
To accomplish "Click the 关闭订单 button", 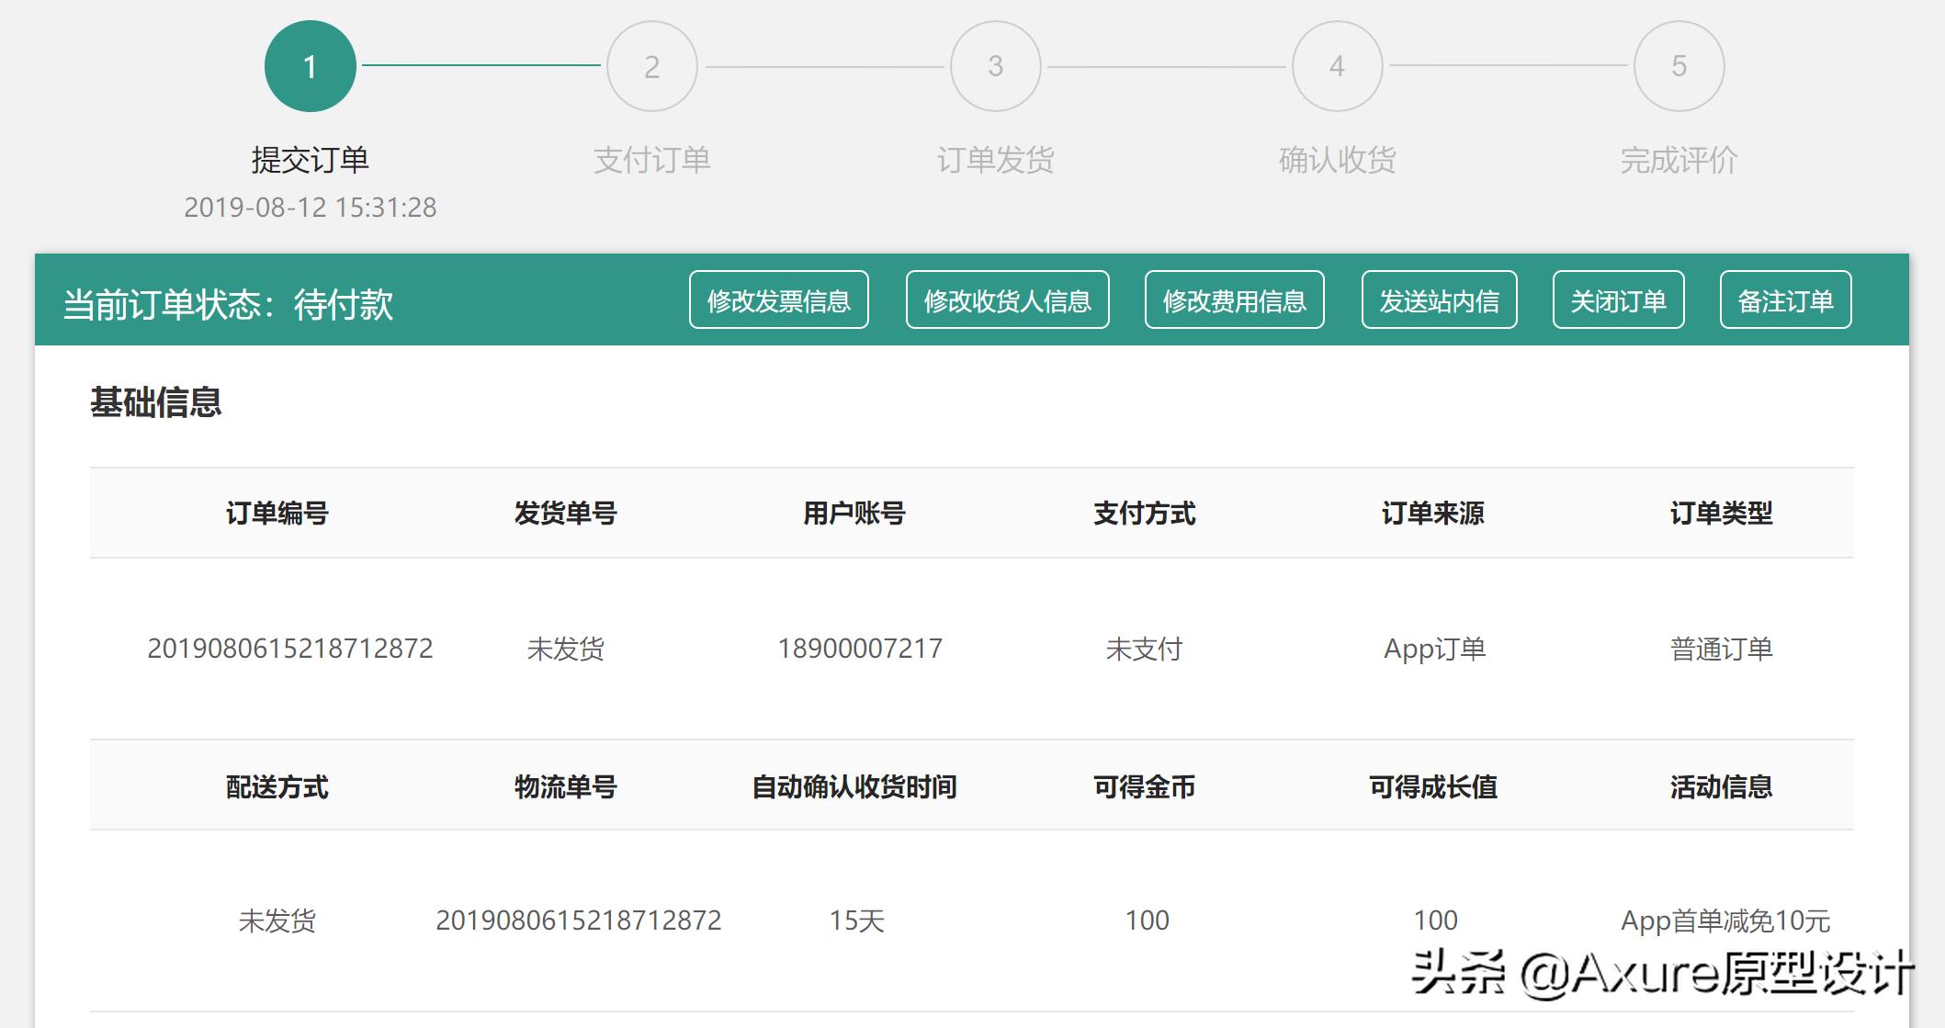I will (1619, 299).
